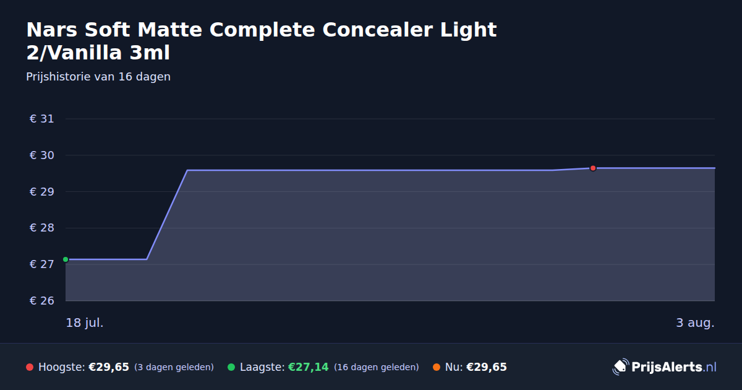
Task: Select the Hoogste €29,65 value
Action: click(x=109, y=367)
